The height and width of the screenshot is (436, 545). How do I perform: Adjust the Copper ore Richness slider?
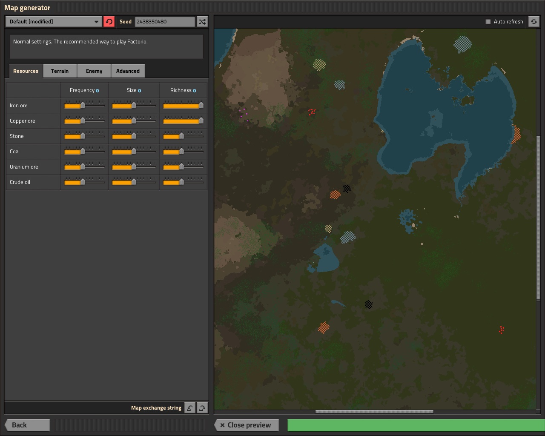point(183,120)
